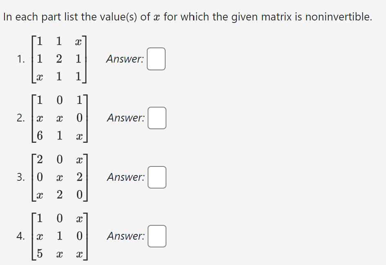Select the matrix in problem 4
The image size is (386, 265).
tap(58, 236)
